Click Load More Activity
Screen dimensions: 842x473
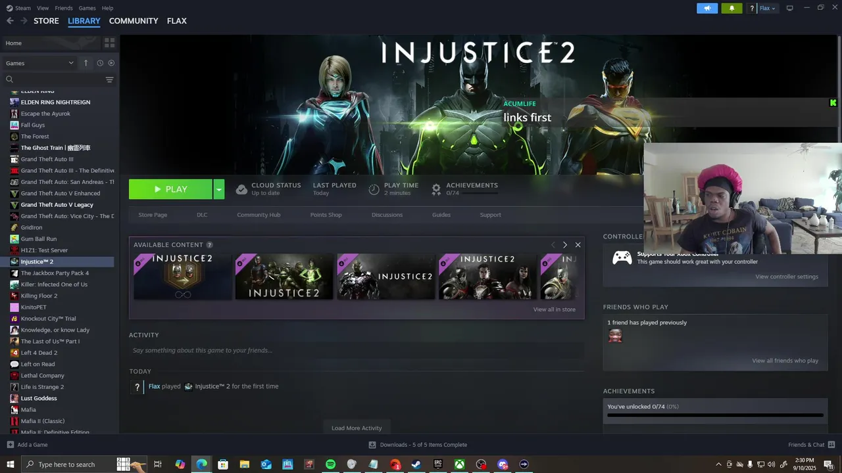[x=357, y=428]
